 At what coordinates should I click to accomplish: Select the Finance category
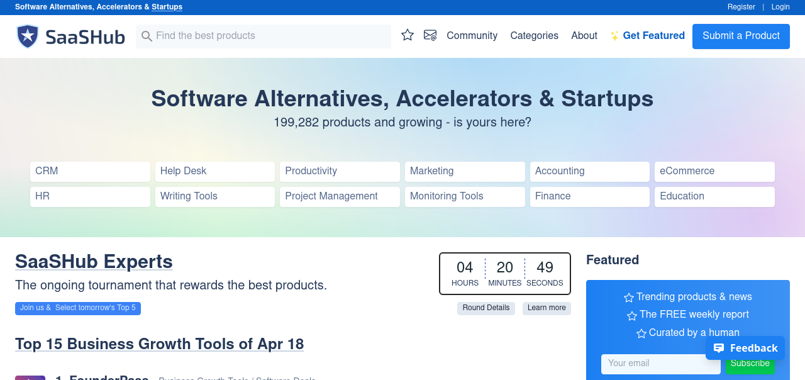pos(590,196)
